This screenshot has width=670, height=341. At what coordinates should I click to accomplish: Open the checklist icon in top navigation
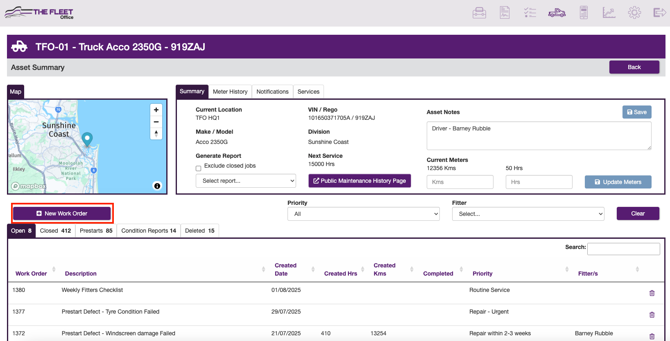[x=530, y=13]
